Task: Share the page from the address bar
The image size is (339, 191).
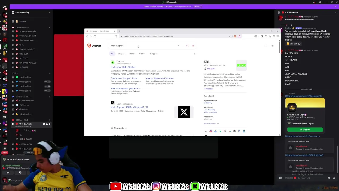Action: pos(230,36)
